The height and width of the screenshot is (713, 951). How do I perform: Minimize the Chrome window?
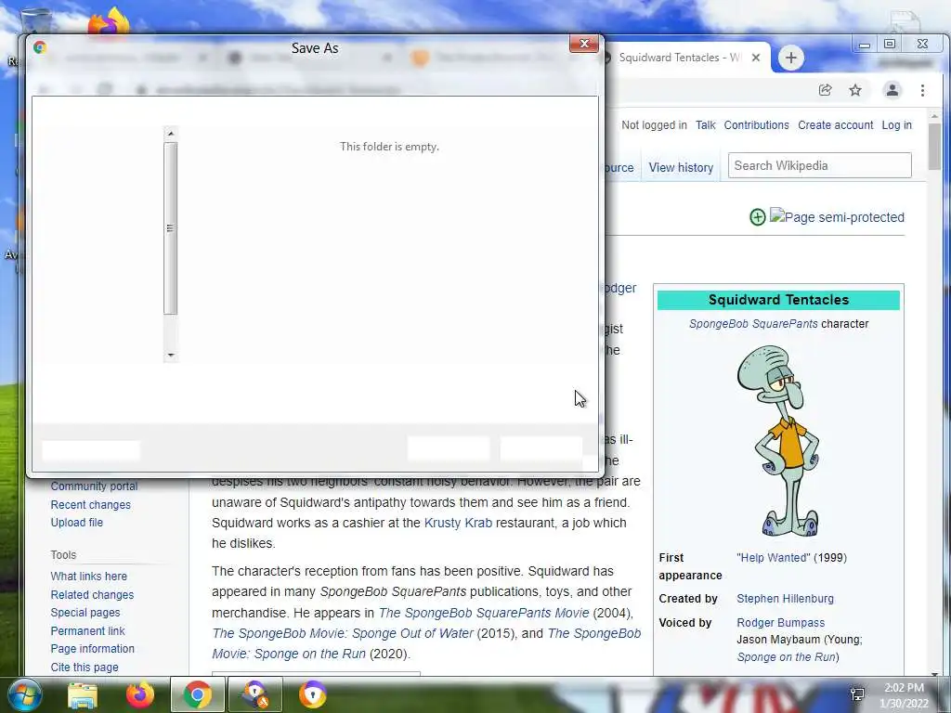[865, 45]
